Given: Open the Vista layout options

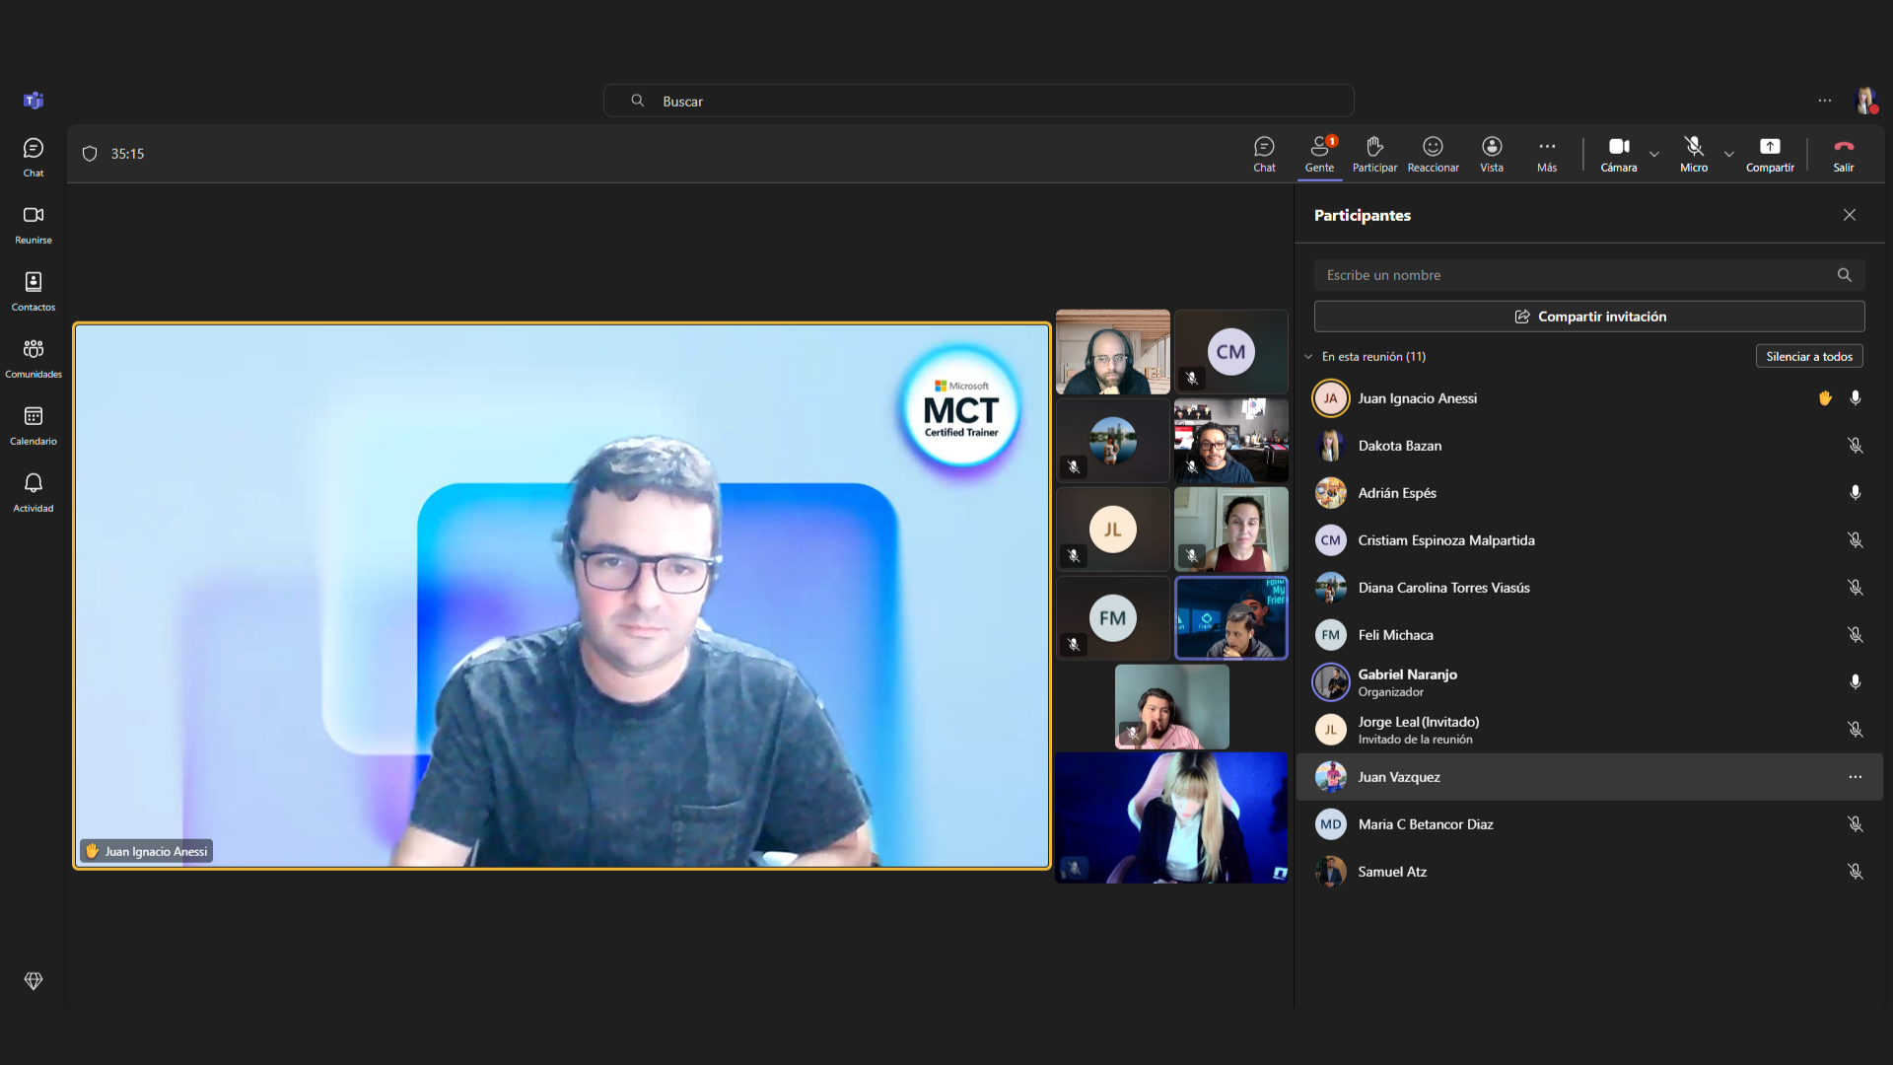Looking at the screenshot, I should [1492, 153].
